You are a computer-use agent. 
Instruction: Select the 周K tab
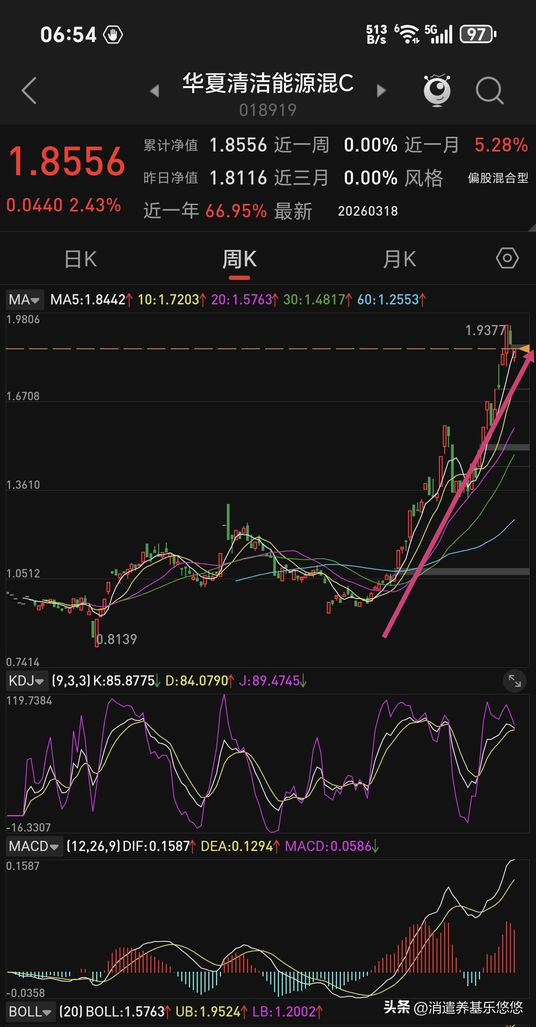239,259
